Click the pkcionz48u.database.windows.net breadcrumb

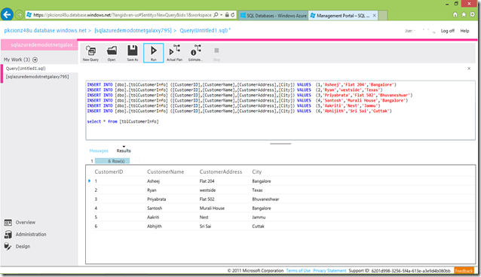45,30
